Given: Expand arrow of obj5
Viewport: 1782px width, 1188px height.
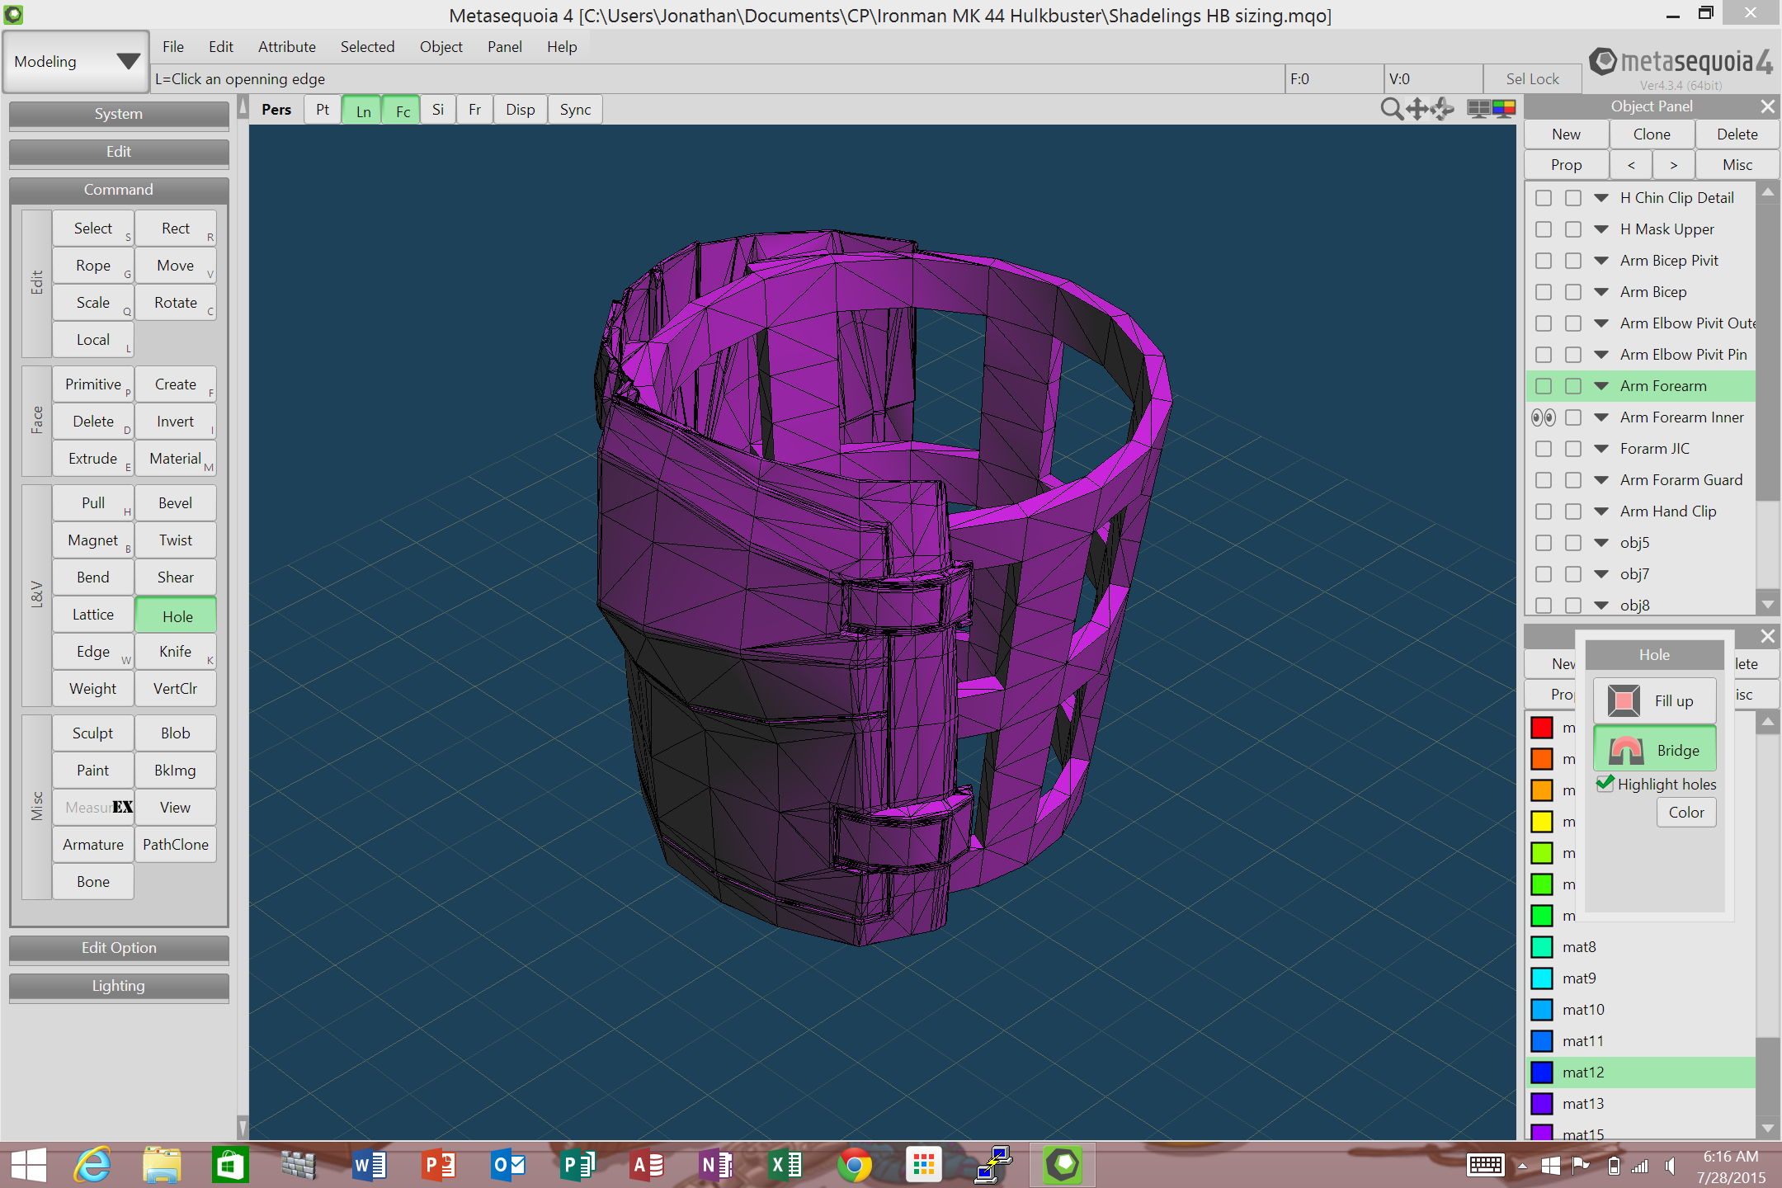Looking at the screenshot, I should [1601, 543].
